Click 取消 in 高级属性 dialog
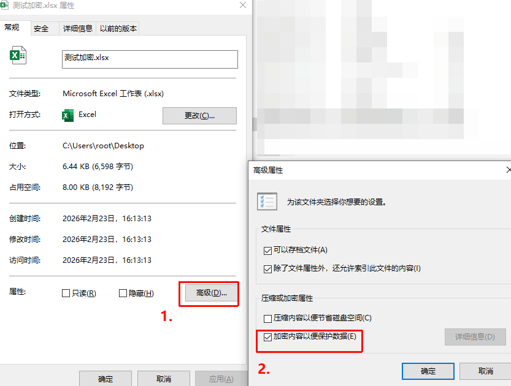The image size is (511, 386). pyautogui.click(x=485, y=371)
